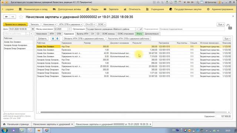The height and width of the screenshot is (133, 237).
Task: Click the orange info icon in title bar
Action: 220,2
